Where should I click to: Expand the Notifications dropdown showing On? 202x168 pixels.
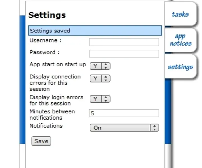point(124,128)
